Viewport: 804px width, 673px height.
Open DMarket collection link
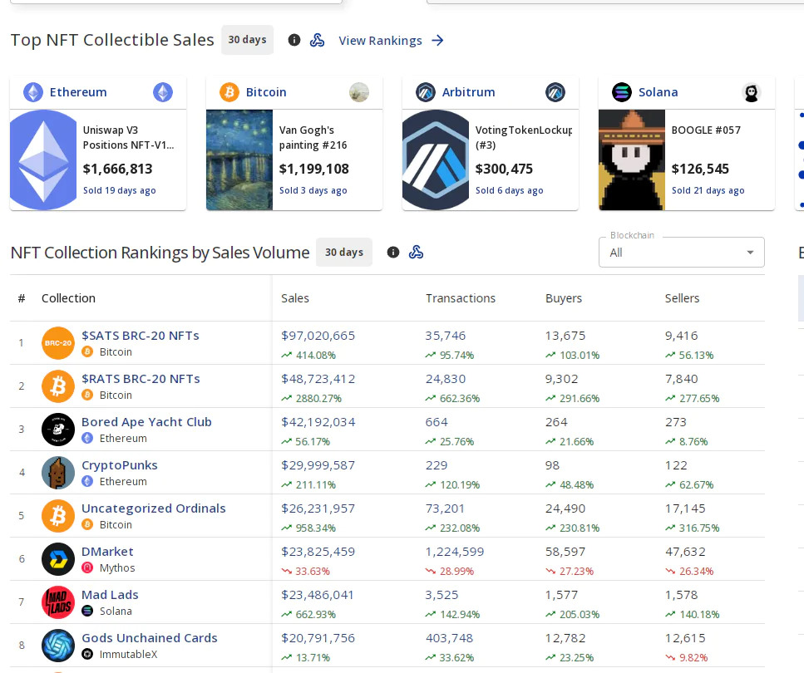coord(108,552)
